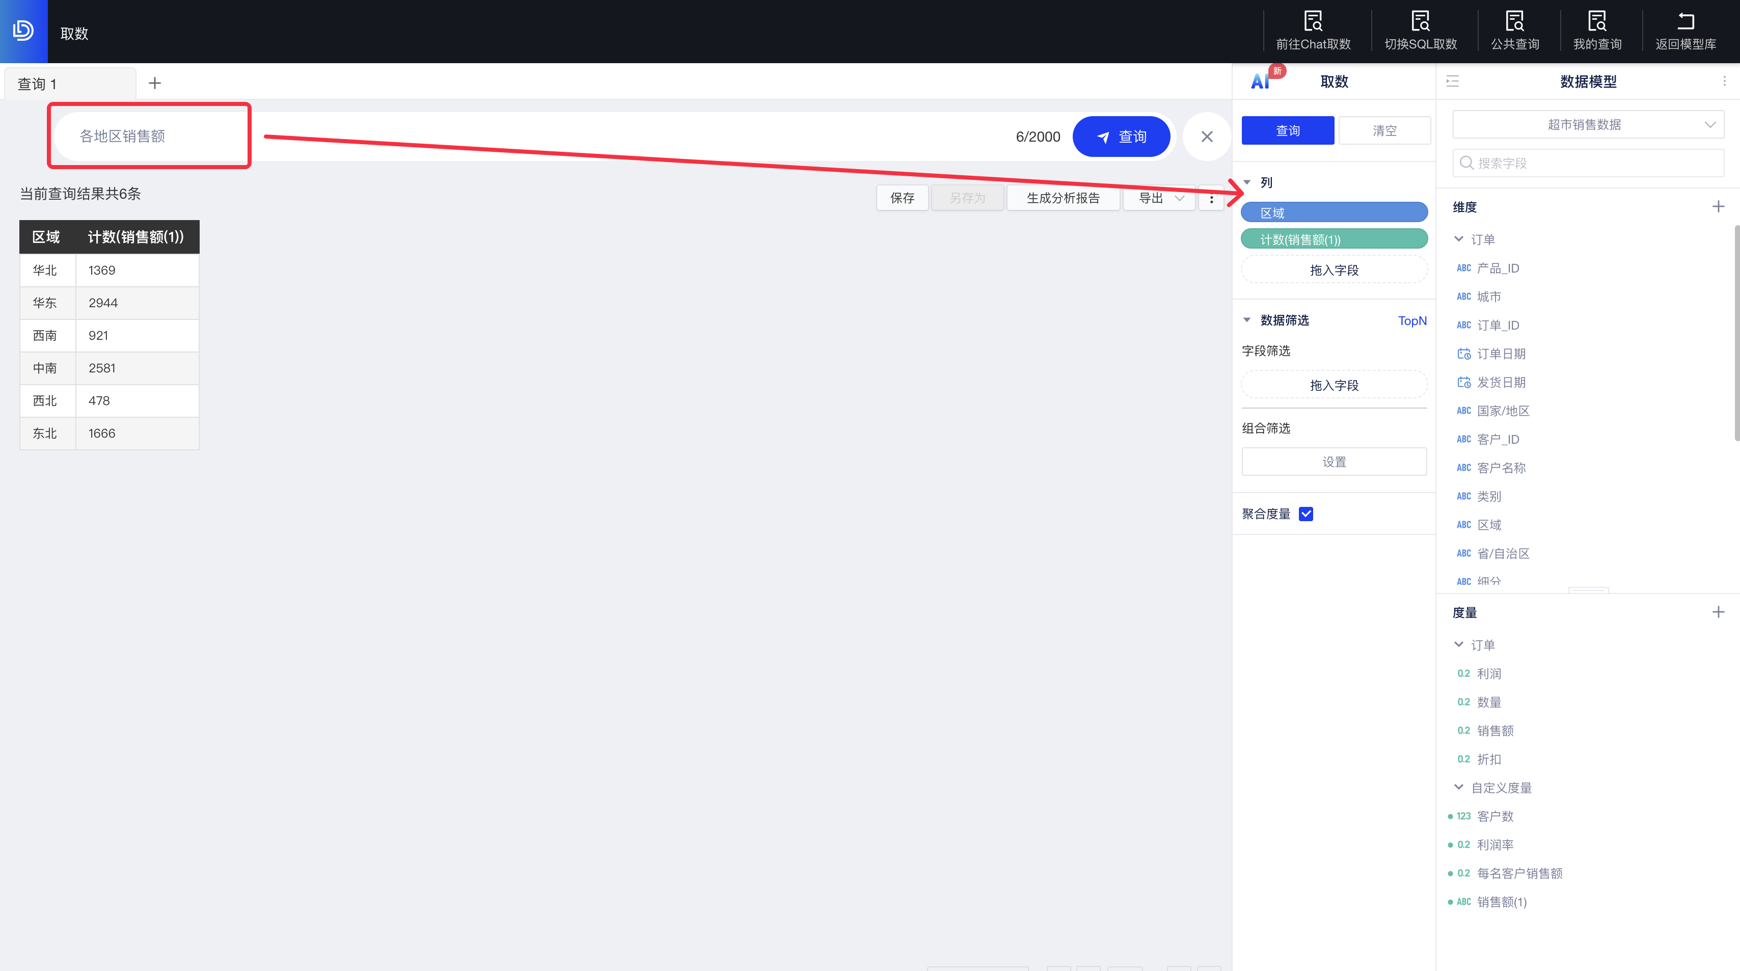Click plus icon to add new query tab
1740x971 pixels.
click(x=155, y=83)
